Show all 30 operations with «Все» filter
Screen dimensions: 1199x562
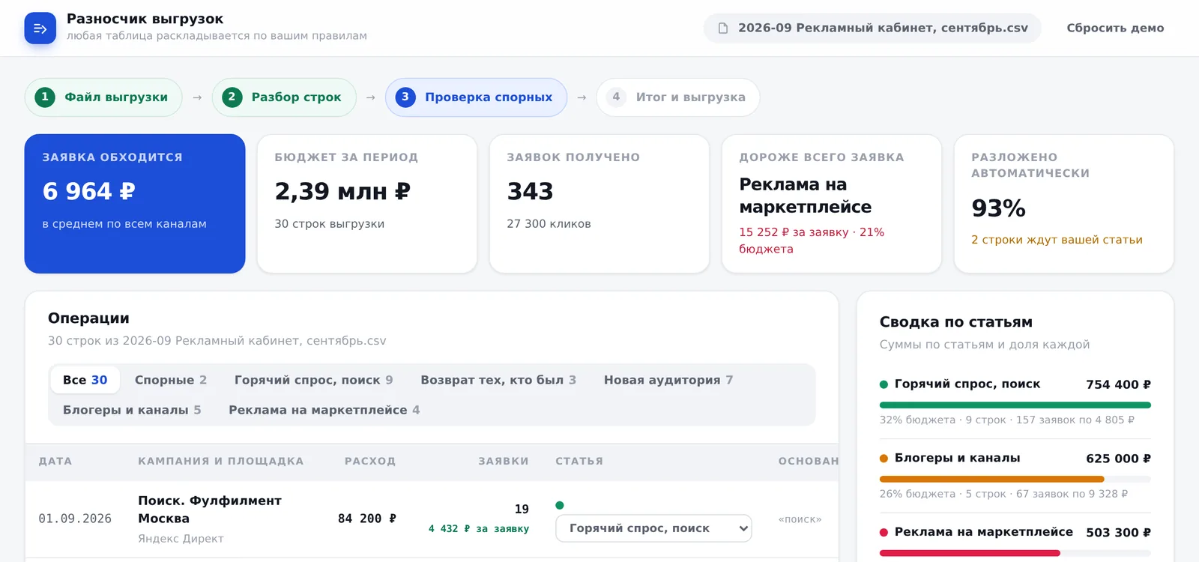(x=85, y=380)
